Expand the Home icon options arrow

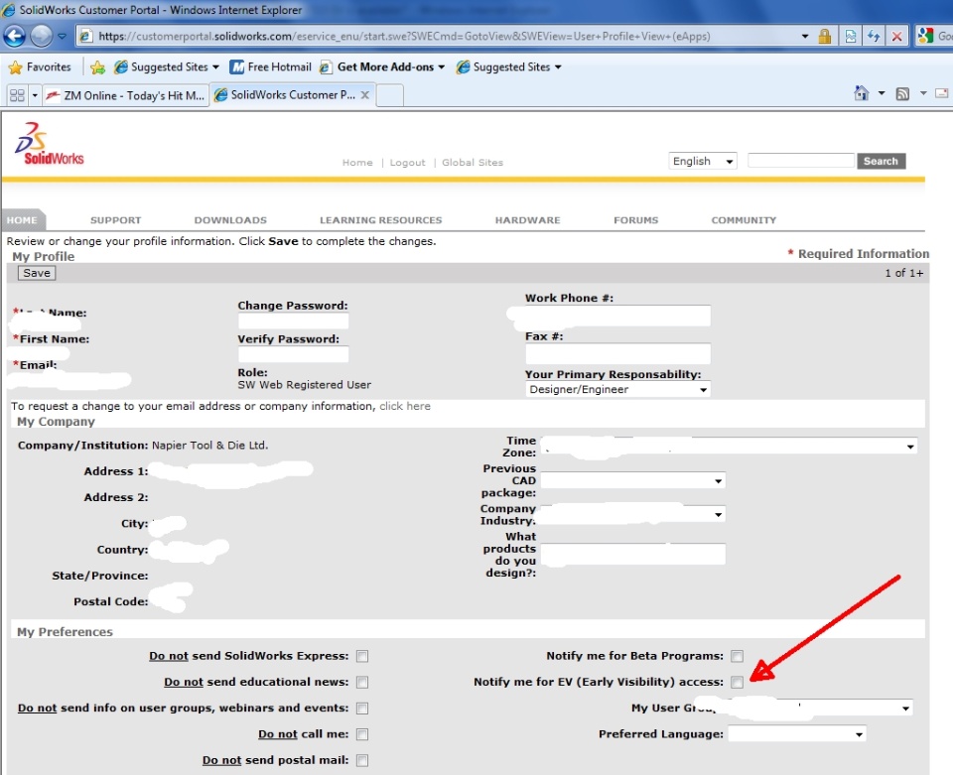(882, 93)
